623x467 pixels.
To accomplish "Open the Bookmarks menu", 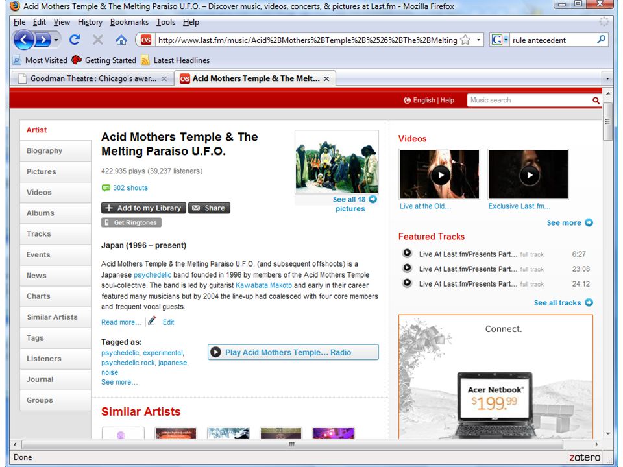I will click(x=129, y=22).
